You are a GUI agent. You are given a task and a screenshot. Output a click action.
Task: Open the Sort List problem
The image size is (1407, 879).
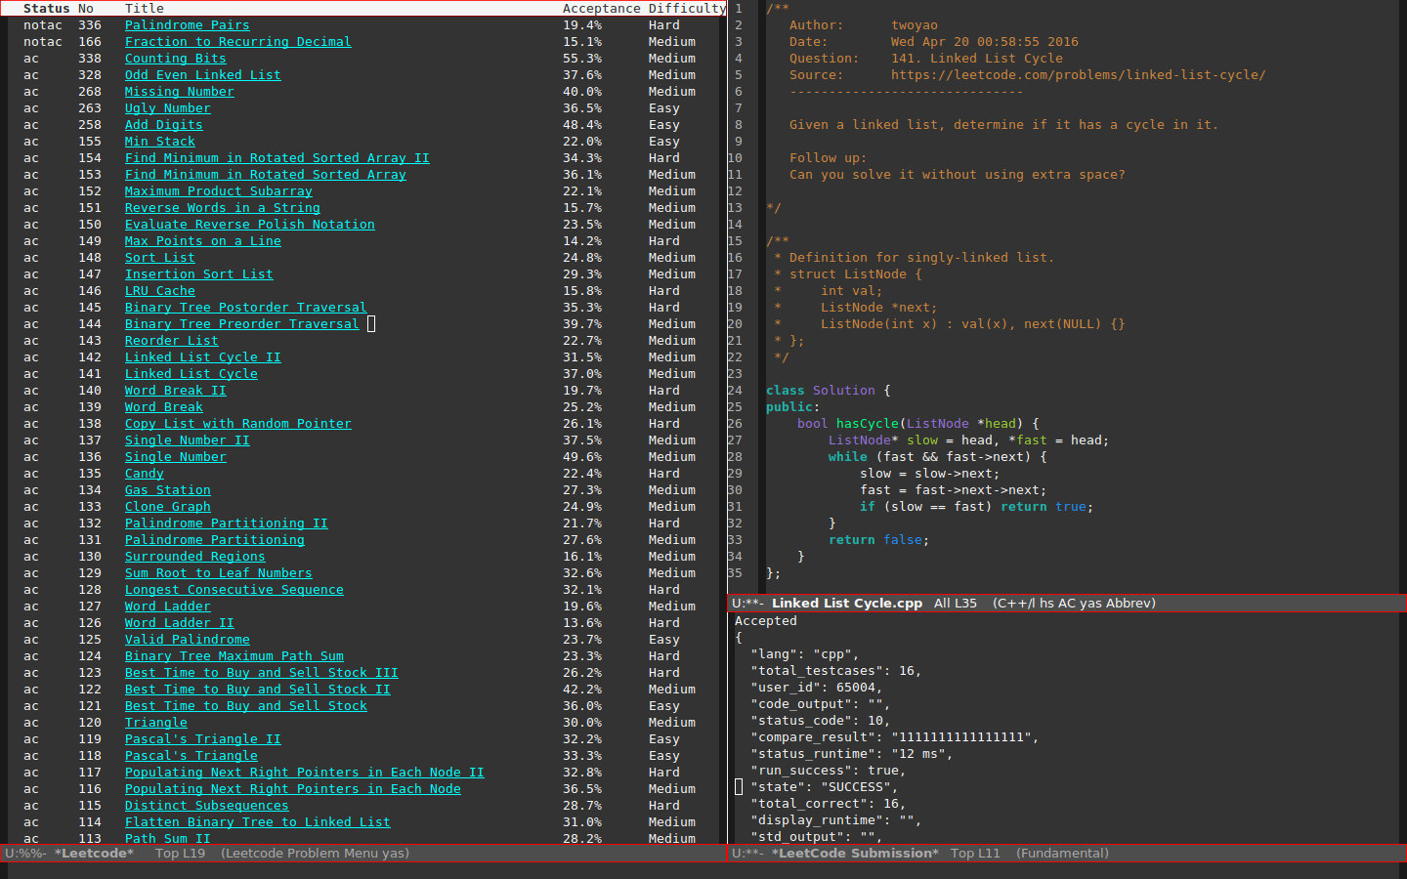159,258
